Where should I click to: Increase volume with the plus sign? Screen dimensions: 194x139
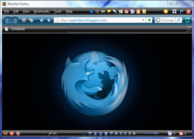158,133
